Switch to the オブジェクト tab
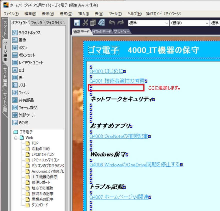This screenshot has height=211, width=220. pos(19,22)
